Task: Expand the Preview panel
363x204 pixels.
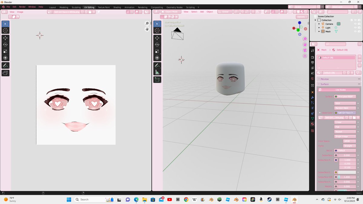Action: [339, 79]
